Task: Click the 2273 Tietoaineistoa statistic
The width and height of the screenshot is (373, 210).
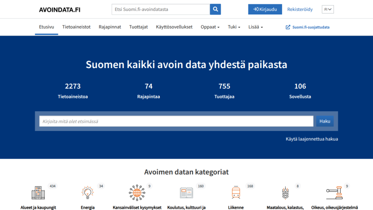Action: 73,91
